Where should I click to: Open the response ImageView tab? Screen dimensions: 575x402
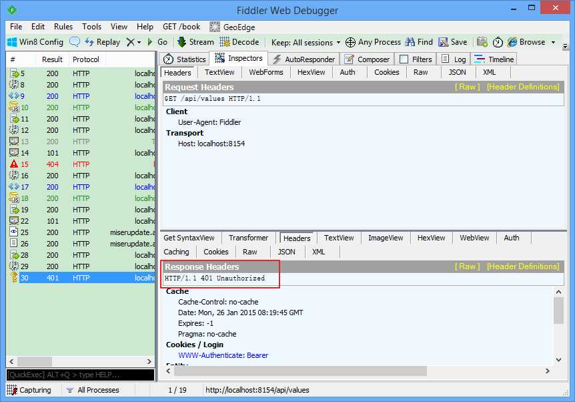386,238
